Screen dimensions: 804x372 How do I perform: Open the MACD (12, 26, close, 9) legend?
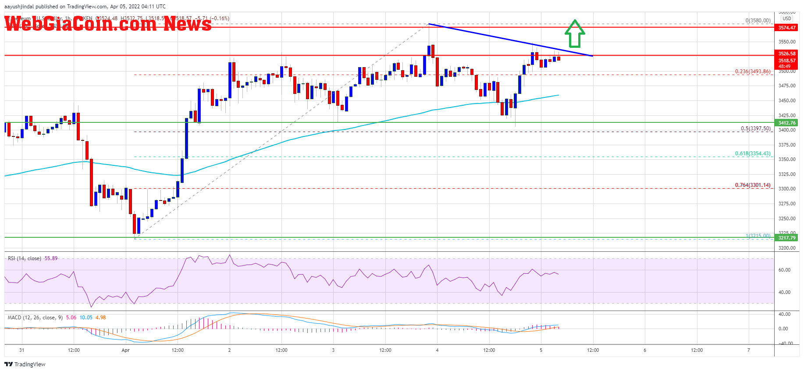[x=35, y=318]
